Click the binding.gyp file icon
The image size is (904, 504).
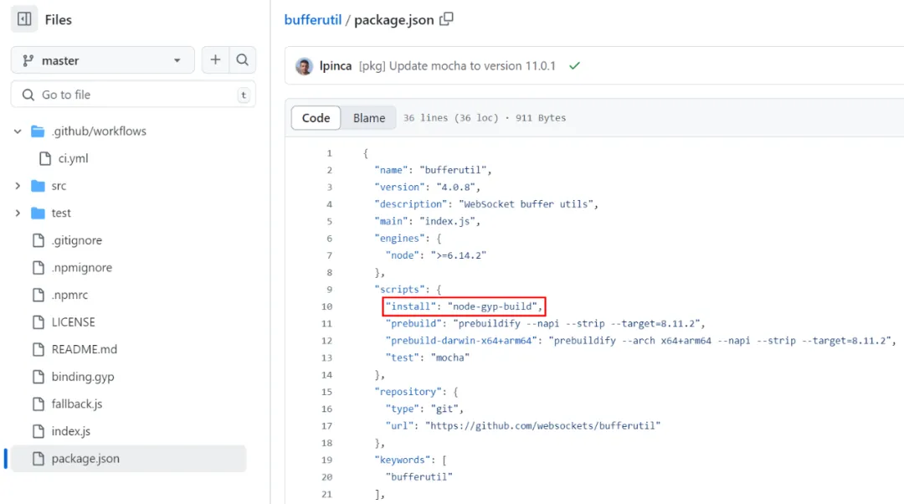[x=38, y=377]
